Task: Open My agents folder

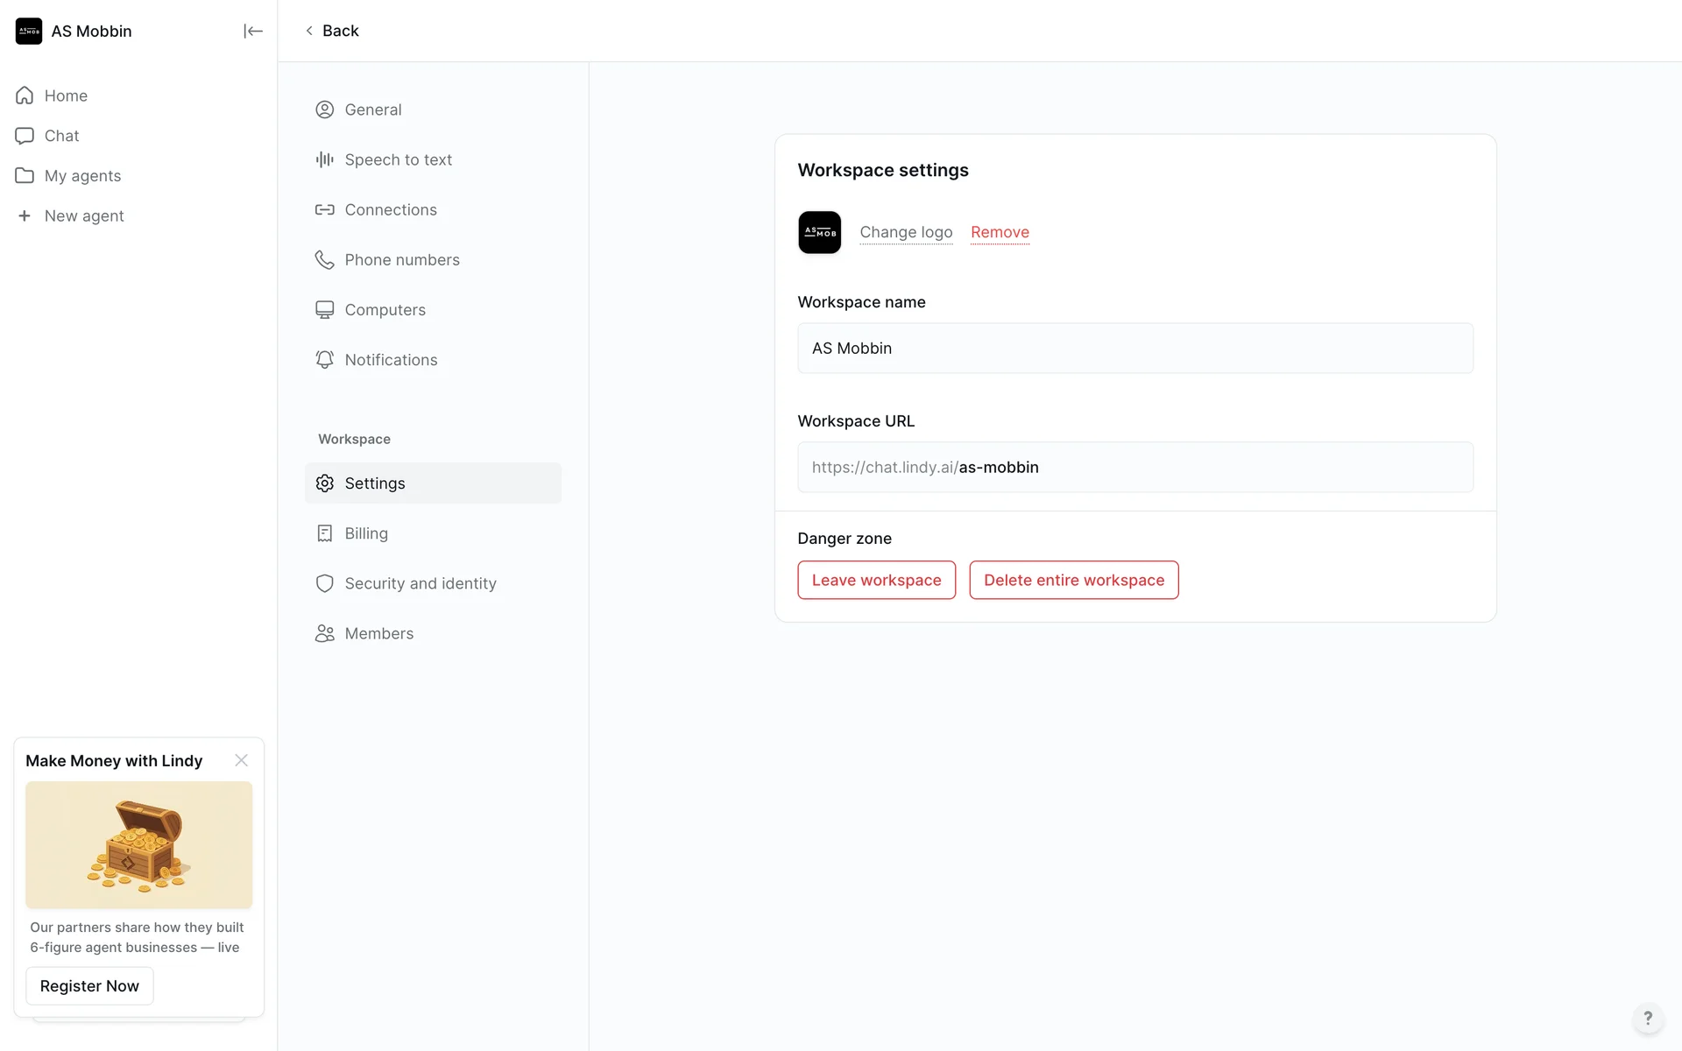Action: [82, 176]
